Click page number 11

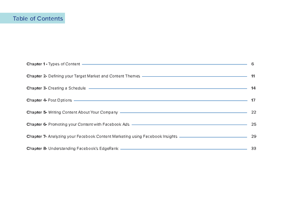(253, 76)
